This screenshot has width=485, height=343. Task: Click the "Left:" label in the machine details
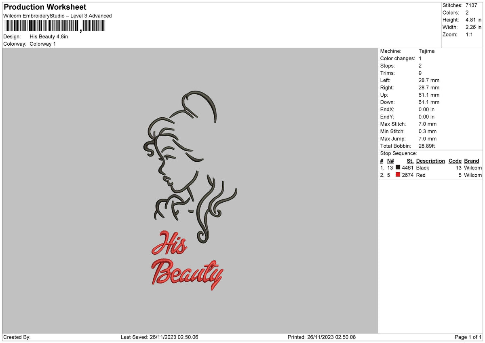coord(385,80)
